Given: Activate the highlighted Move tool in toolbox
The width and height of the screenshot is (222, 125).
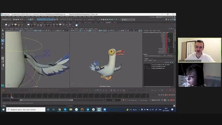Looking at the screenshot, I should coord(3,41).
